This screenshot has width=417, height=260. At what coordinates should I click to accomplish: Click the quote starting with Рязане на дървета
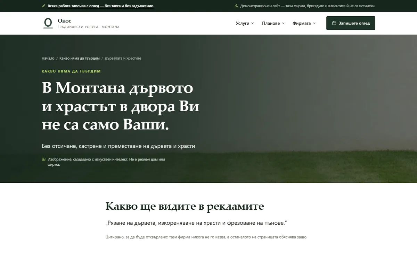[x=197, y=223]
